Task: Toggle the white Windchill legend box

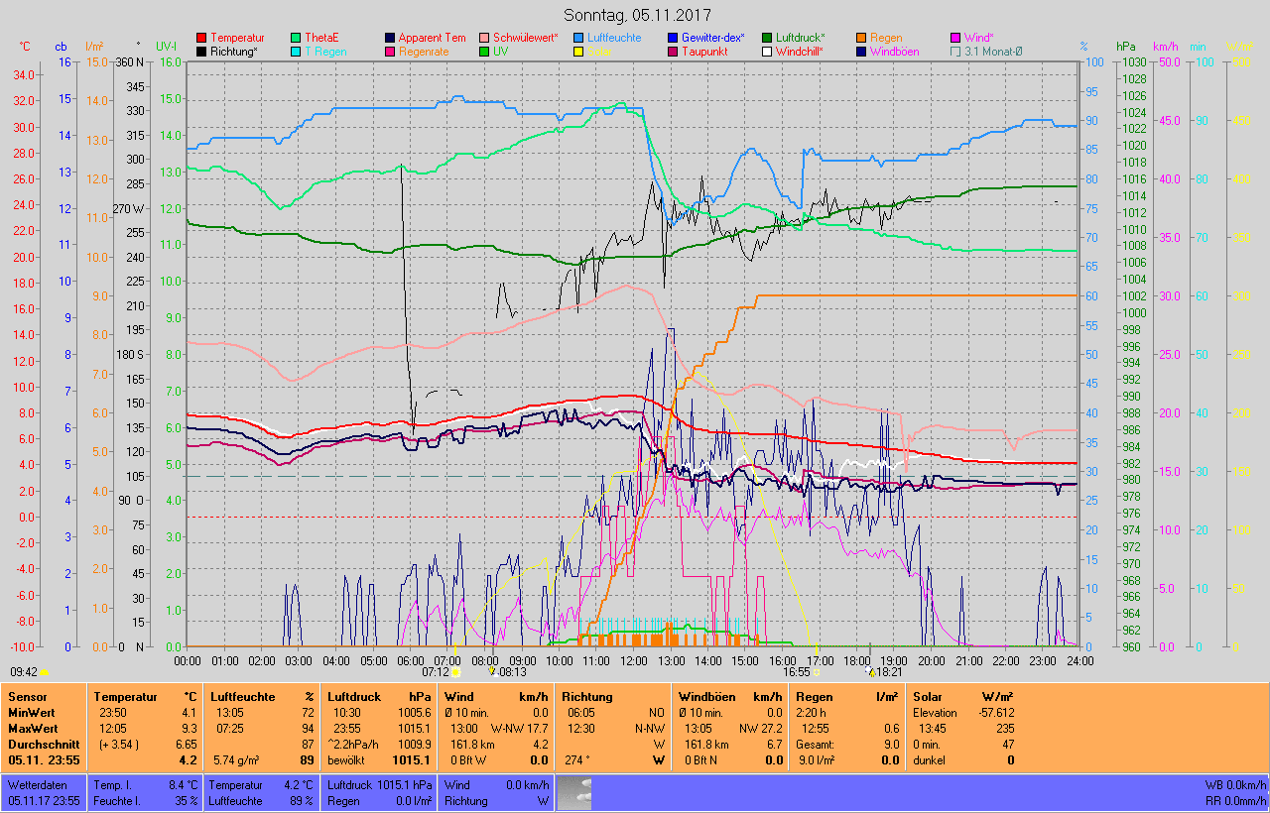Action: coord(767,52)
